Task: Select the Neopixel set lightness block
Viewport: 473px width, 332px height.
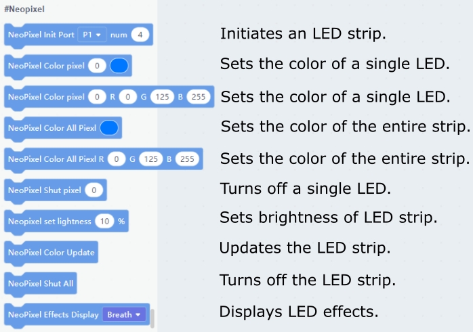Action: point(47,222)
